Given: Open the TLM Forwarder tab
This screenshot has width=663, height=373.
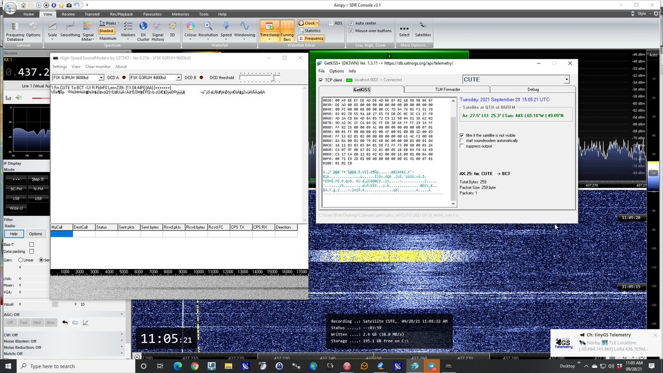Looking at the screenshot, I should click(x=447, y=89).
